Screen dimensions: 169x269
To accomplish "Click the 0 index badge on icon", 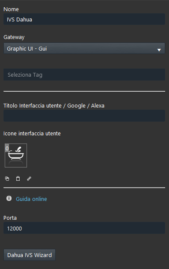I will click(x=7, y=148).
